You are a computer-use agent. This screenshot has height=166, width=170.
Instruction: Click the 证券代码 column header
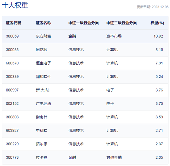click(14, 23)
